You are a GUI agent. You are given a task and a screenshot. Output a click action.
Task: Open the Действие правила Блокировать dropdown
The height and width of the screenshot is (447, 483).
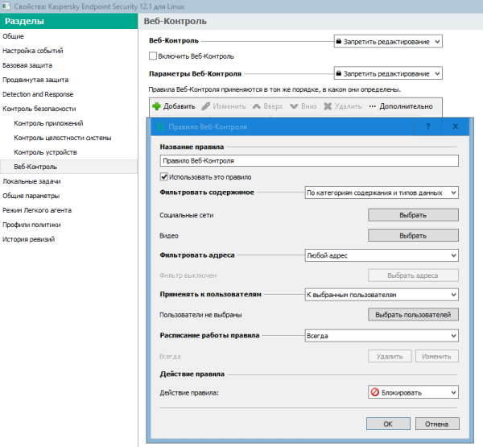[x=413, y=392]
